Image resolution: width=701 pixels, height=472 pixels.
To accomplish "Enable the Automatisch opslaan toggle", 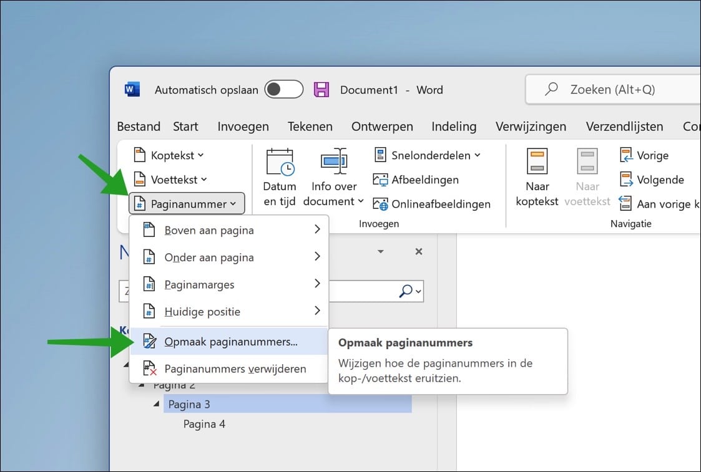I will pos(284,89).
